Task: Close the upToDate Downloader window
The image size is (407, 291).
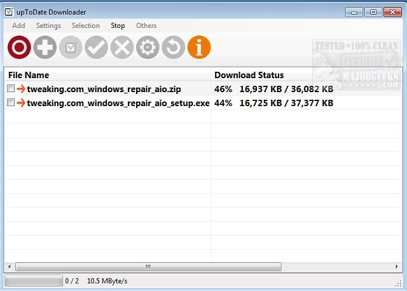Action: click(x=393, y=12)
